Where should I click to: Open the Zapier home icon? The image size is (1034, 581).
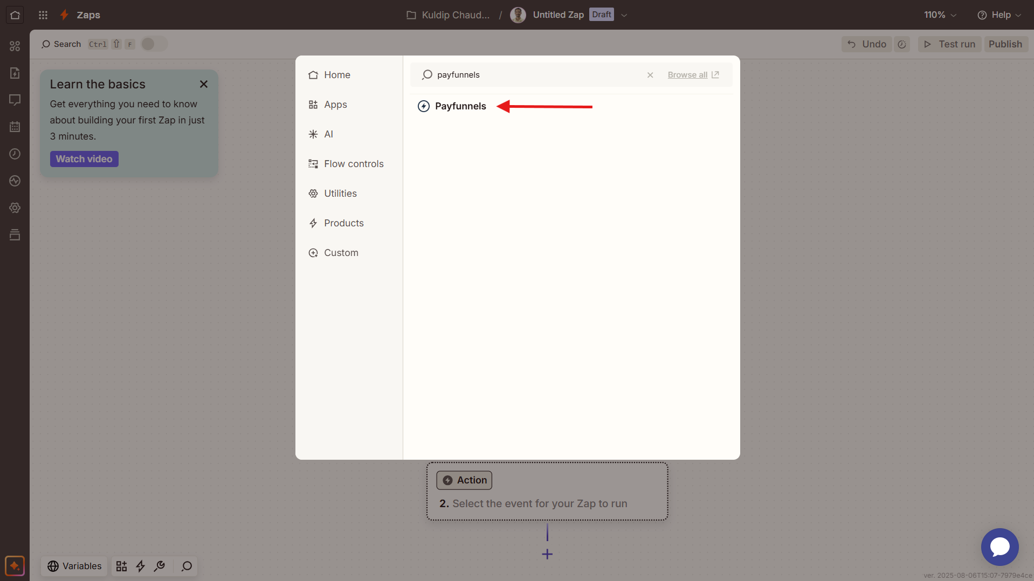[15, 15]
